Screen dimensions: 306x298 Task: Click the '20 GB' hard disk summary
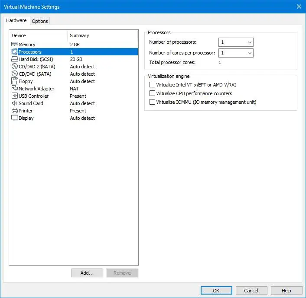pos(76,59)
